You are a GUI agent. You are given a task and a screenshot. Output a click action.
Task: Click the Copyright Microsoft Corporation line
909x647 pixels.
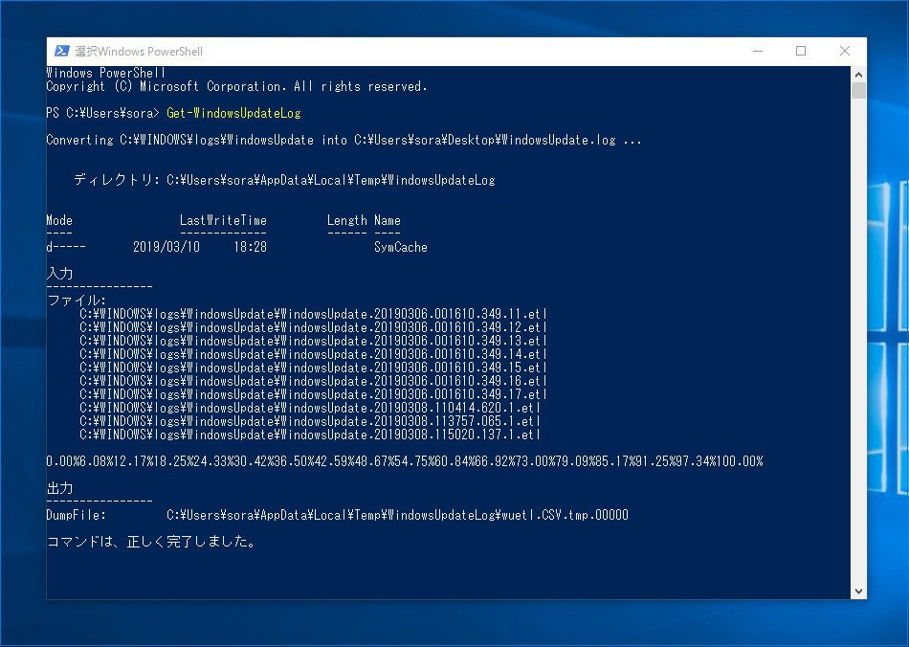click(x=236, y=86)
